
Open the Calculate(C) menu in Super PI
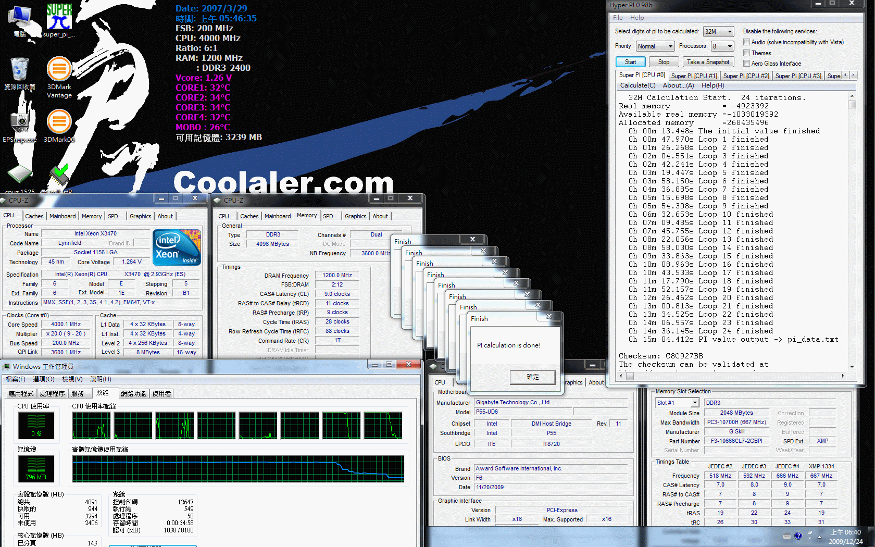[637, 85]
